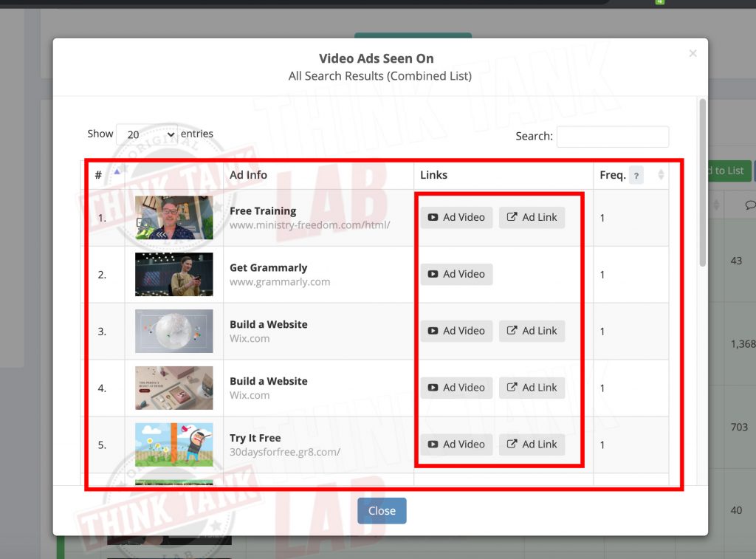Click the external link icon on row 3 Wix.com Ad Link

coord(512,331)
